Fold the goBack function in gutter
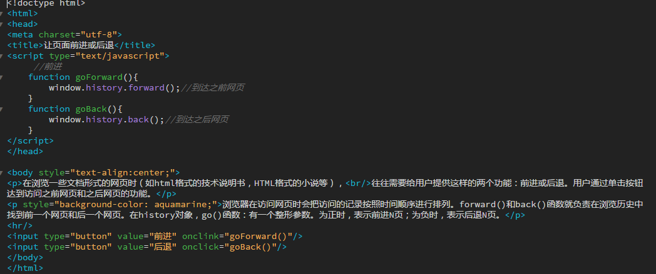Screen dimensions: 656x274 pyautogui.click(x=2, y=109)
